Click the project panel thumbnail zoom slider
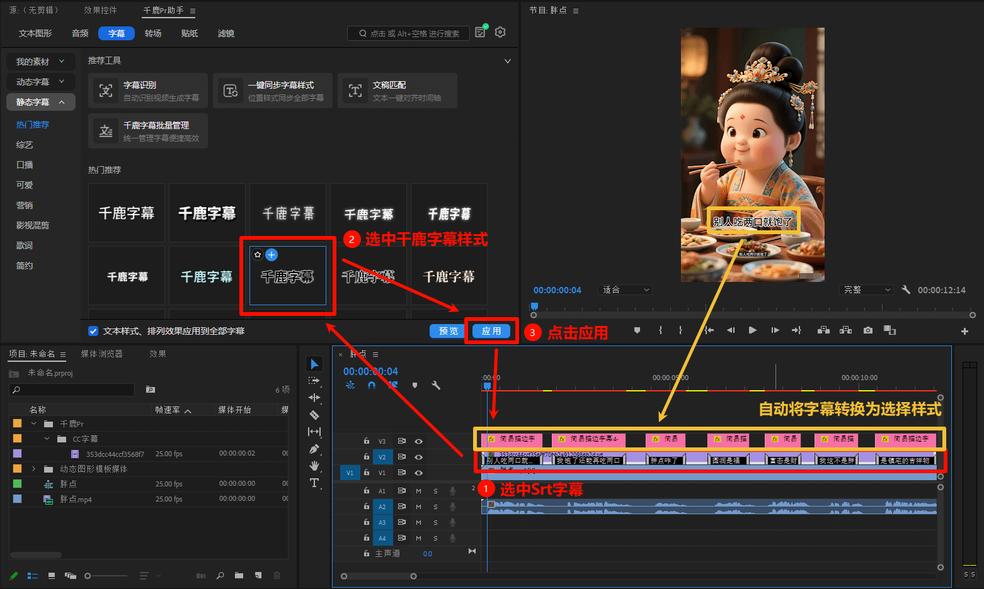 click(x=88, y=576)
